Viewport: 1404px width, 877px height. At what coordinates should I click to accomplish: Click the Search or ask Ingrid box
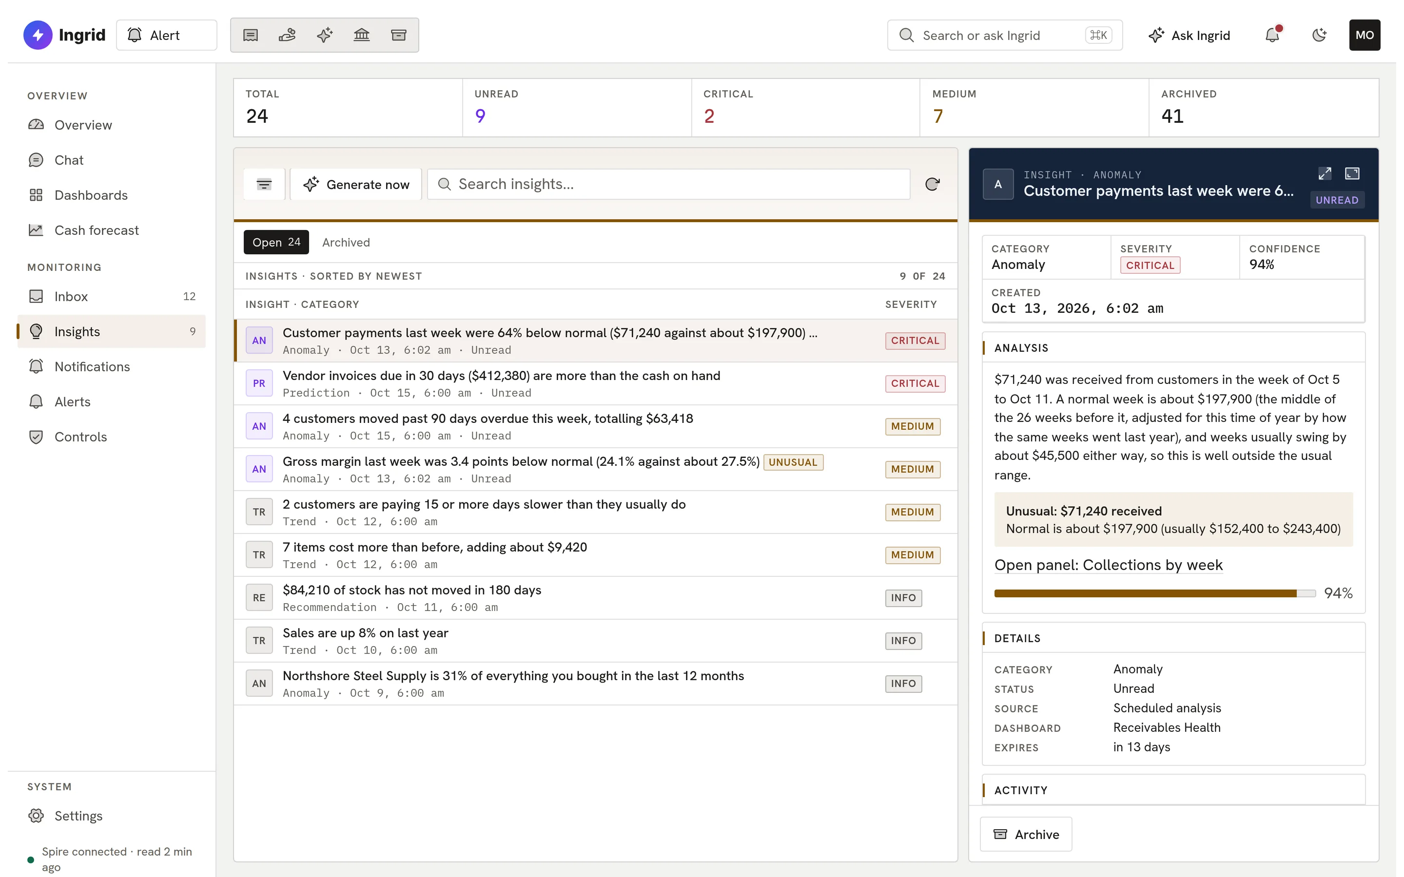1005,36
